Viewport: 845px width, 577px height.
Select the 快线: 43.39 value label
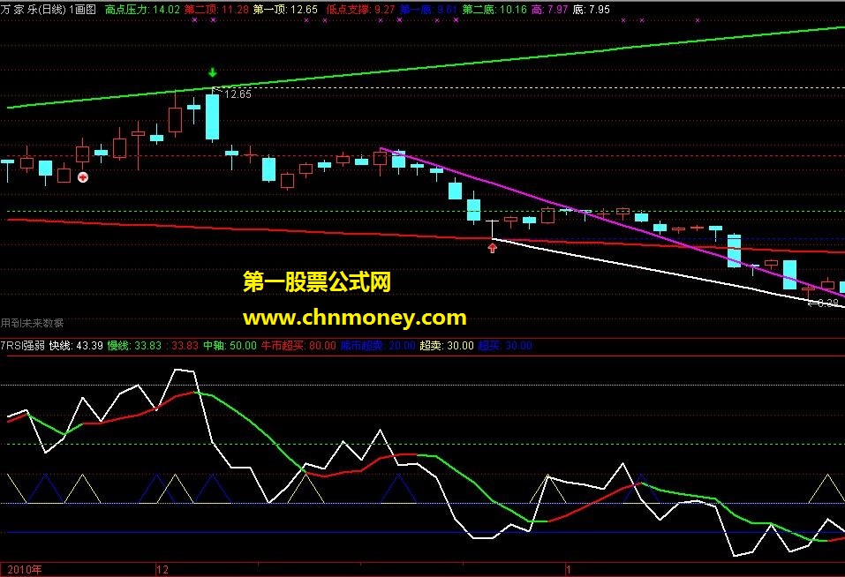76,346
